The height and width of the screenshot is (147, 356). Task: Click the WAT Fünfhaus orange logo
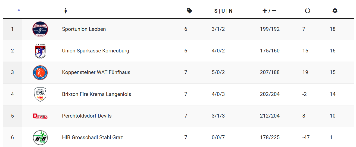point(40,72)
